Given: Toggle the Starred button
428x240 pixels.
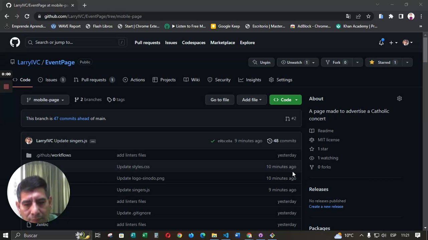Looking at the screenshot, I should (384, 62).
